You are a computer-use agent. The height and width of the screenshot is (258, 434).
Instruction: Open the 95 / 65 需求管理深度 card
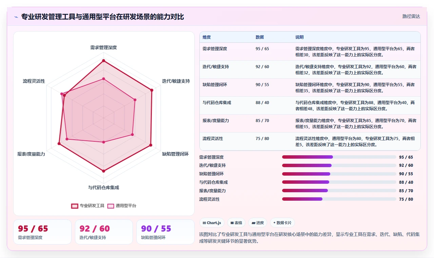(42, 232)
